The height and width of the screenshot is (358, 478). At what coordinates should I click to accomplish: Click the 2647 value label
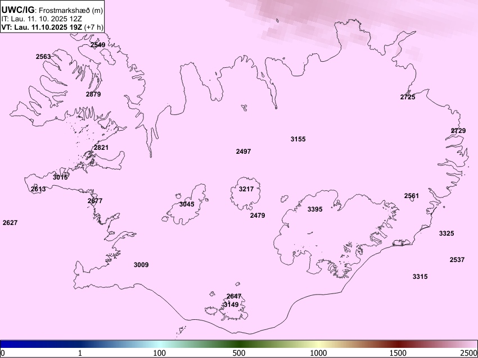234,296
